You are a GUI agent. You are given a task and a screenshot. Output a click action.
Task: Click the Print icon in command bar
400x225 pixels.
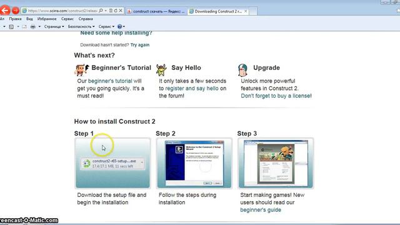33,26
